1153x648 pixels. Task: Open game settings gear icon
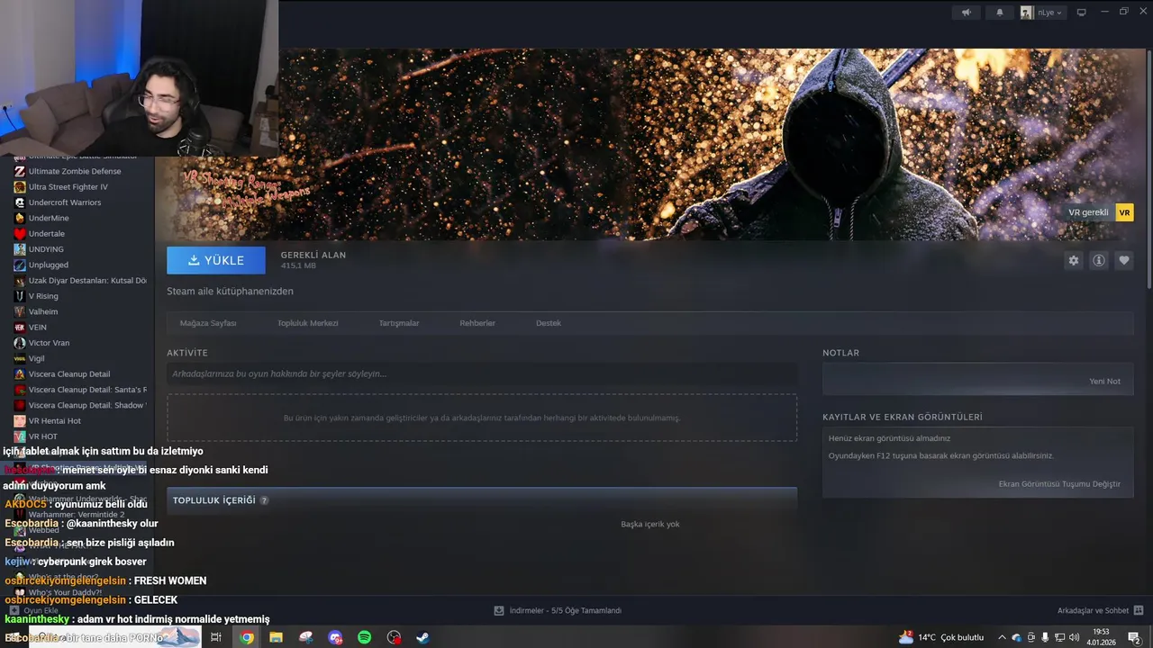coord(1073,260)
